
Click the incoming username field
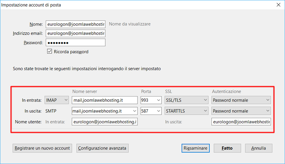click(x=104, y=122)
